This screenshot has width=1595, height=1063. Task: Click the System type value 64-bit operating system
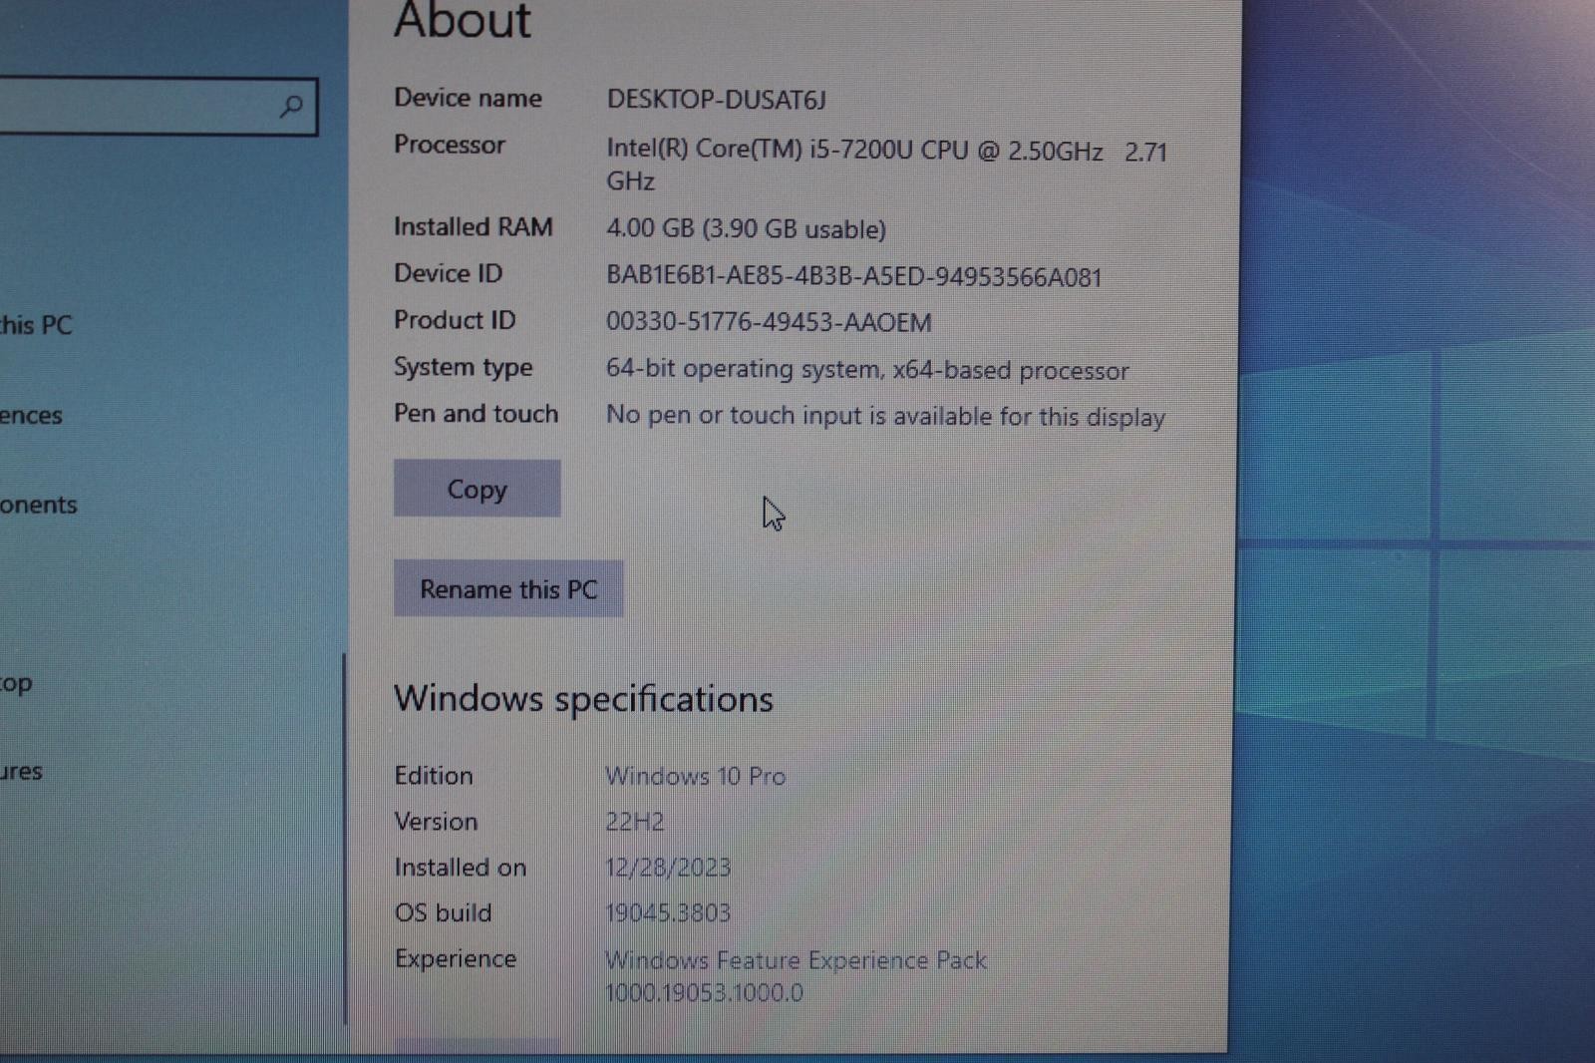[x=867, y=370]
